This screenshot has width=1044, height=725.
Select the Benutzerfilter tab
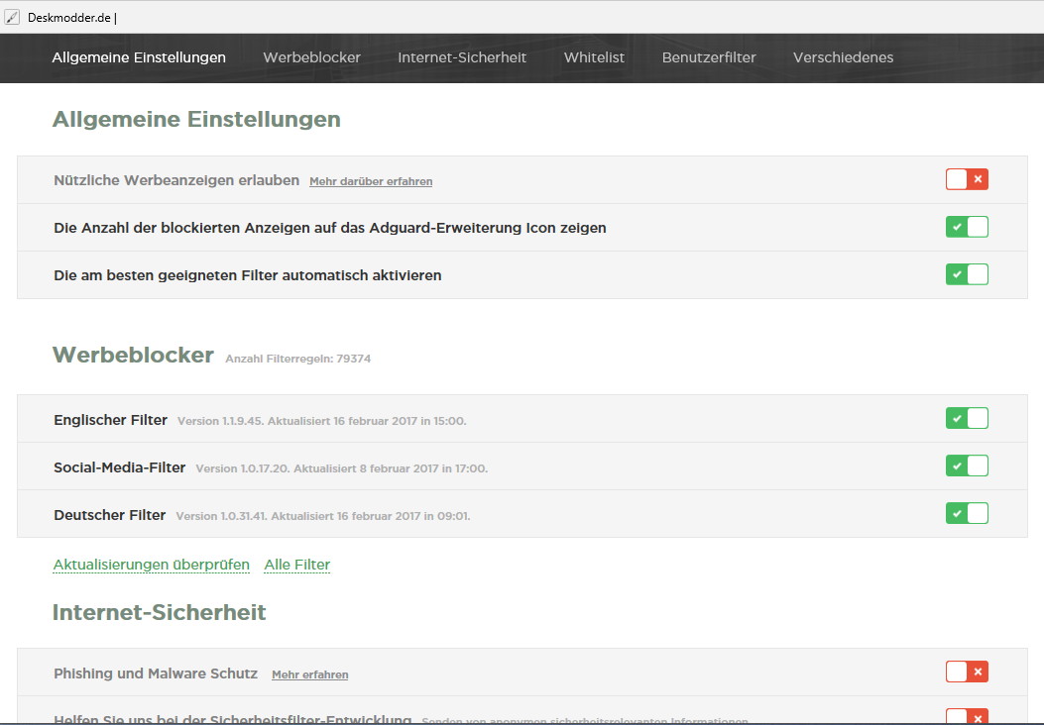tap(709, 57)
